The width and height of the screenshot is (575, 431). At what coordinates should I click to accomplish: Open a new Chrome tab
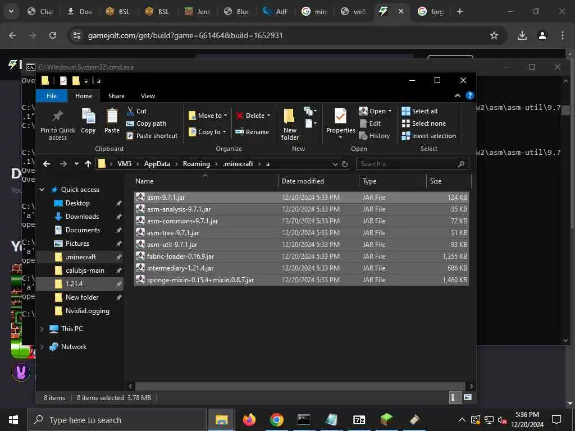point(459,11)
